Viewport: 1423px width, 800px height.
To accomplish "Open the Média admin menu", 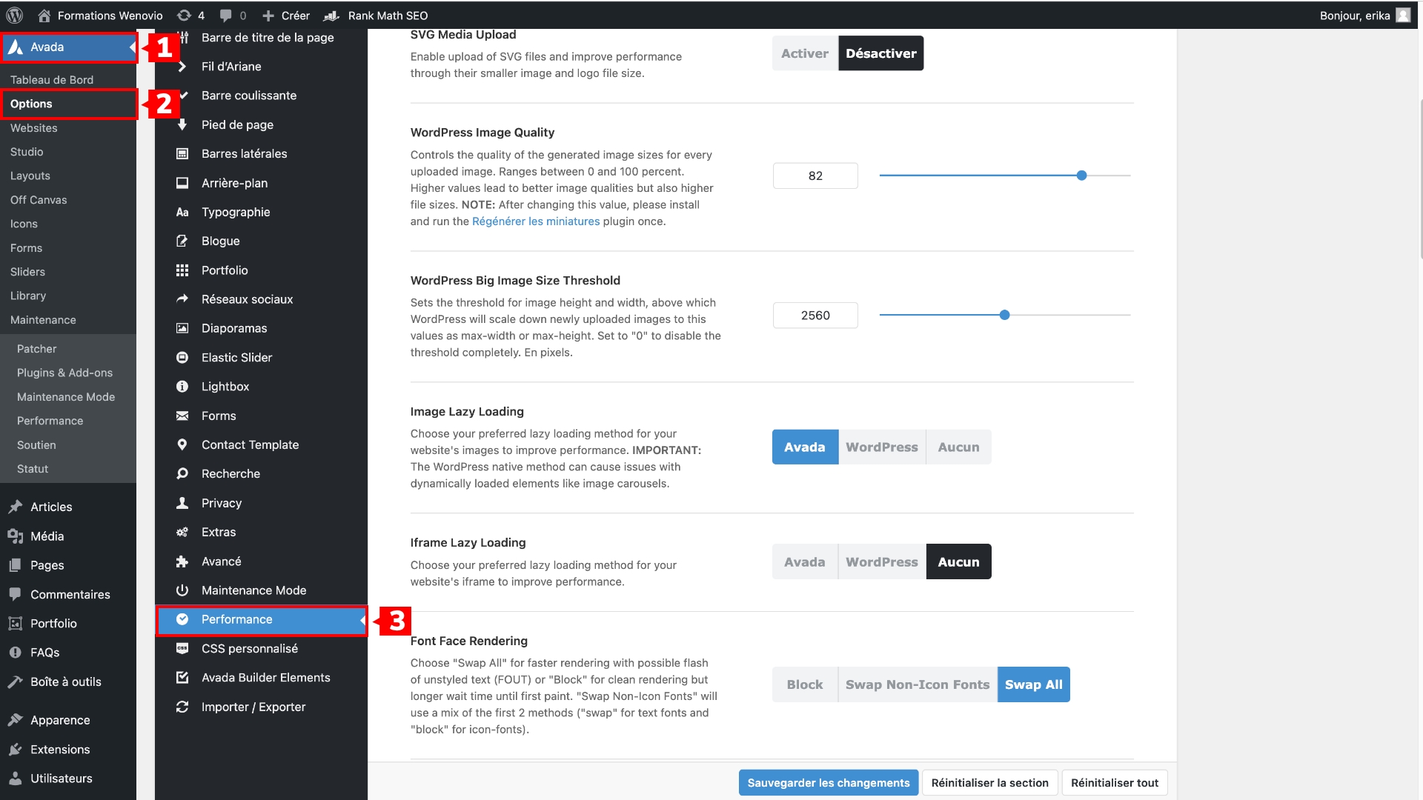I will (68, 536).
